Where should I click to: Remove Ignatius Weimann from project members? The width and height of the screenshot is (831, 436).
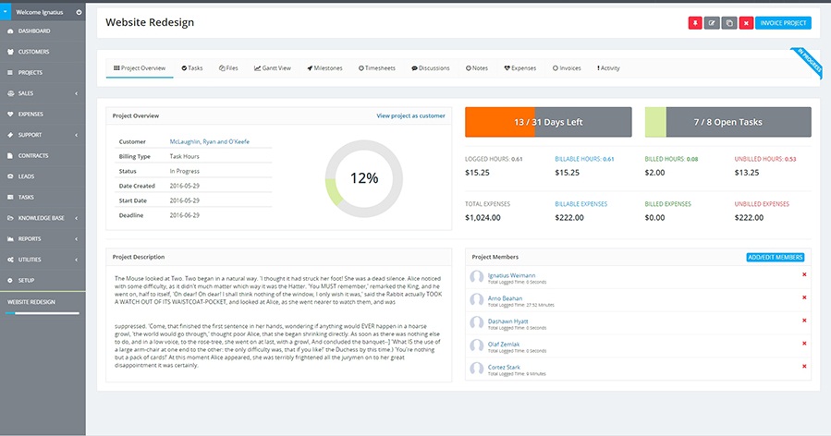[804, 274]
